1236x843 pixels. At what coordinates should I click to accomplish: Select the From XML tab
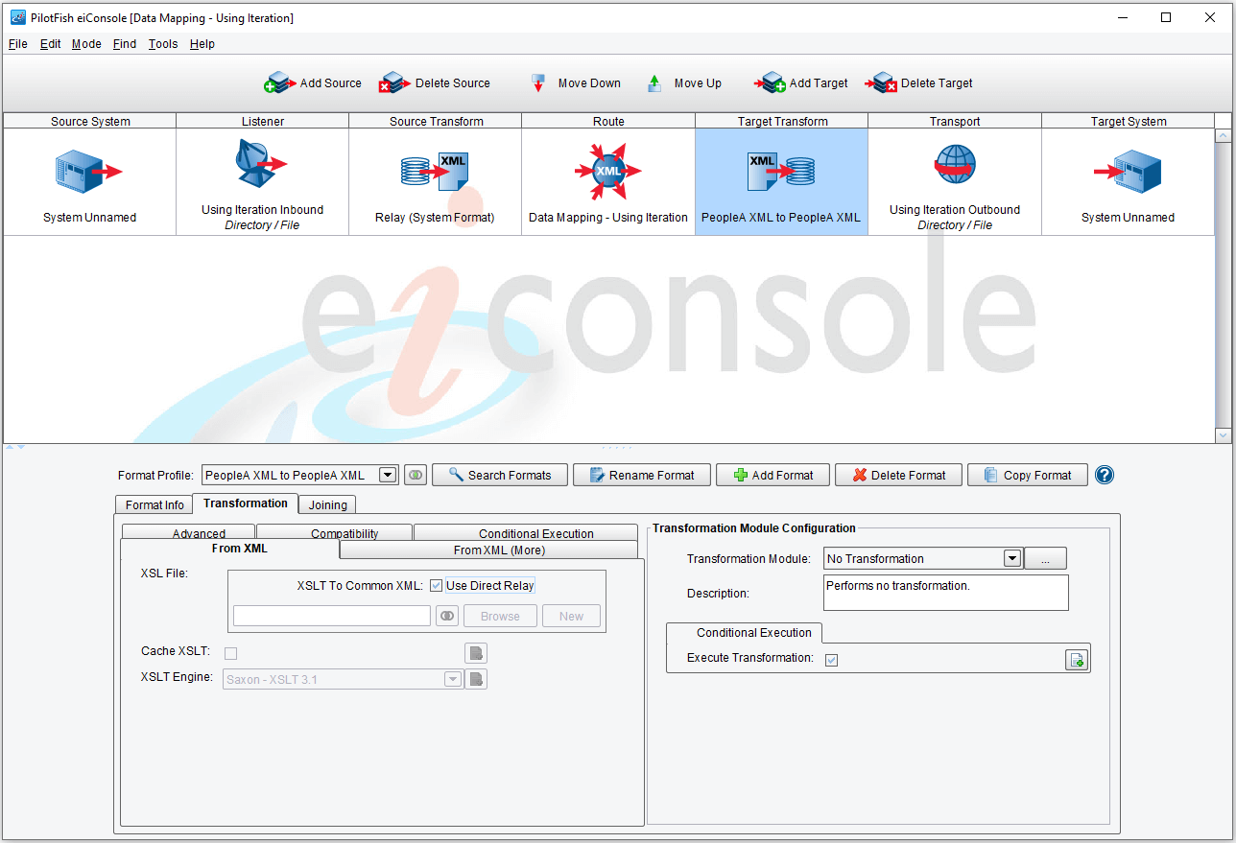pos(229,549)
